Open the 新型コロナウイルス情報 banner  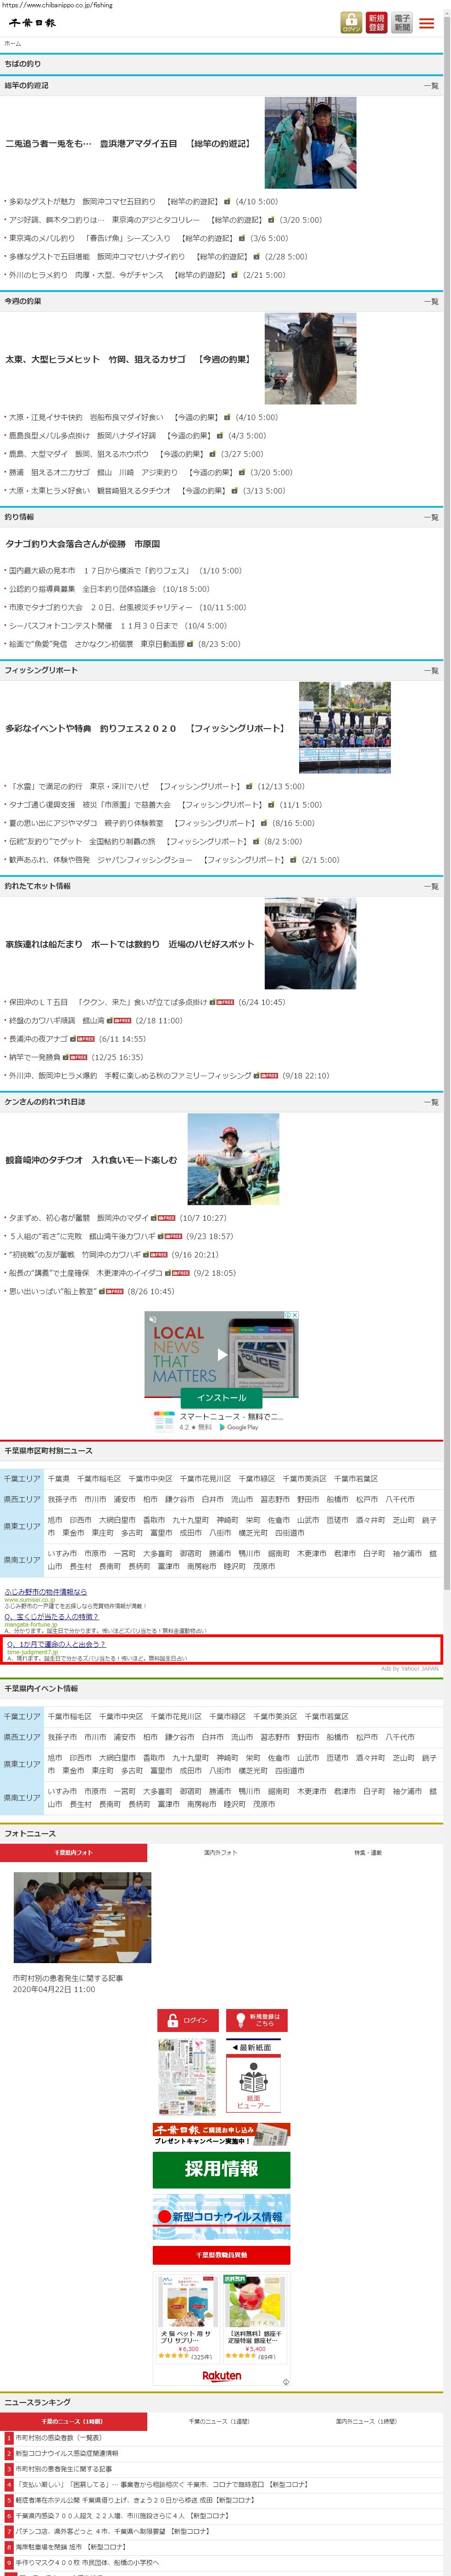tap(221, 2216)
